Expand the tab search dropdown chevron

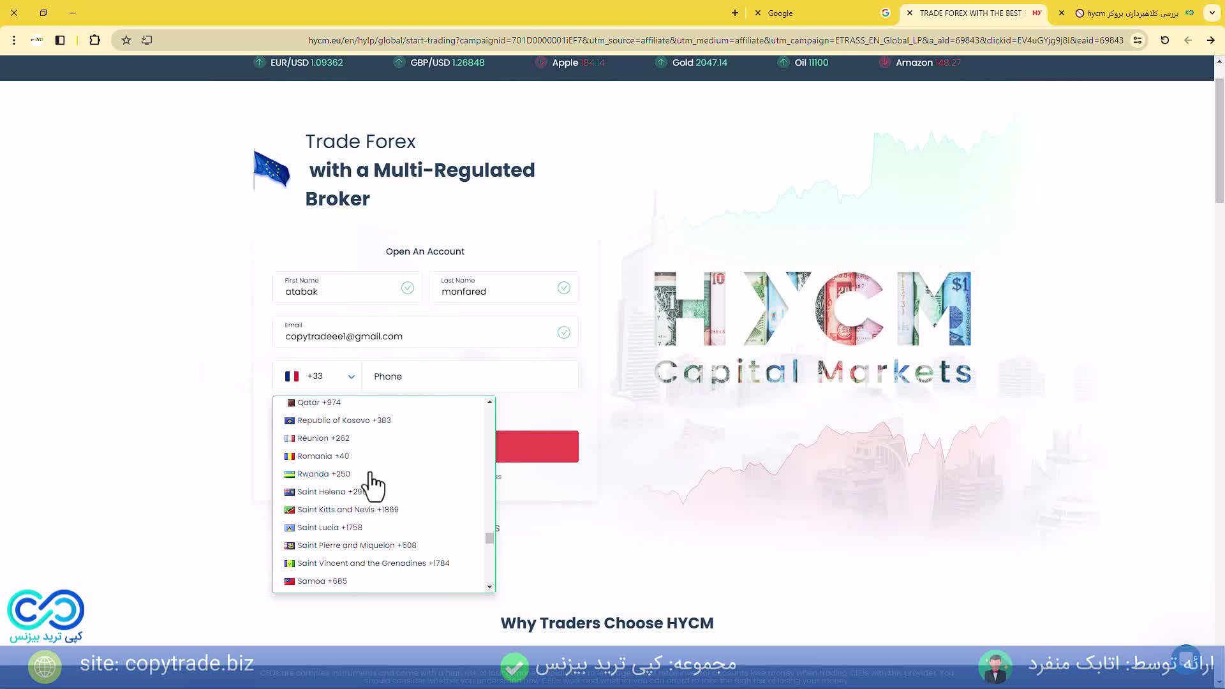pyautogui.click(x=1212, y=13)
